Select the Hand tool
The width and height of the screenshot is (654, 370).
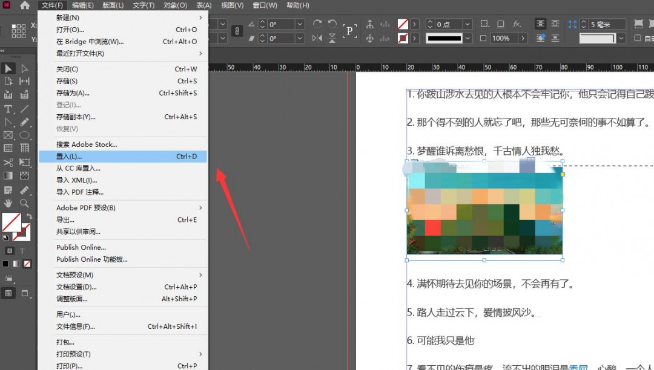pos(7,204)
